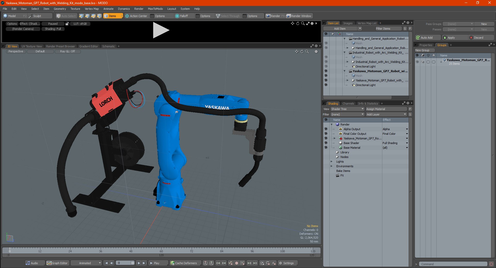Screen dimensions: 496x268
Task: Toggle visibility of last Directional Light
Action: click(x=326, y=85)
